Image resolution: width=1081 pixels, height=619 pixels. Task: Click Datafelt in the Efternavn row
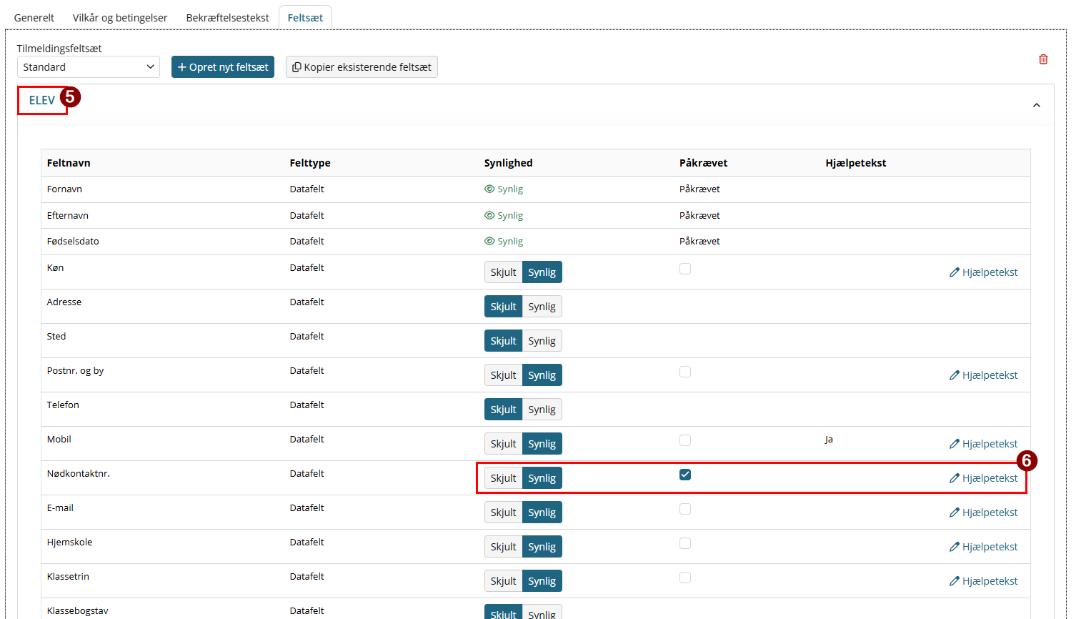pyautogui.click(x=307, y=215)
